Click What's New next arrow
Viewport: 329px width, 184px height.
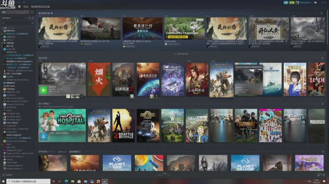[x=321, y=13]
